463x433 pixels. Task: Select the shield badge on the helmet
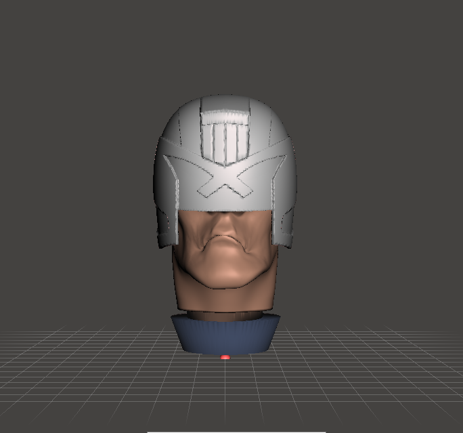click(225, 138)
